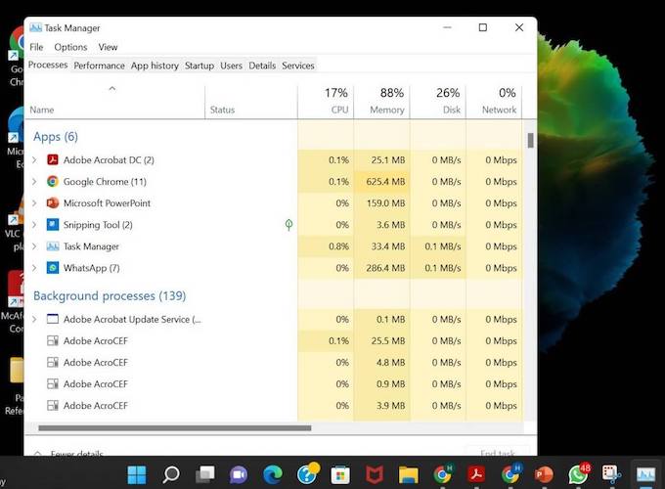This screenshot has height=489, width=665.
Task: Maximize the Task Manager window
Action: click(x=483, y=27)
